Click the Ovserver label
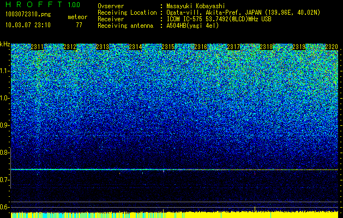 pos(111,6)
